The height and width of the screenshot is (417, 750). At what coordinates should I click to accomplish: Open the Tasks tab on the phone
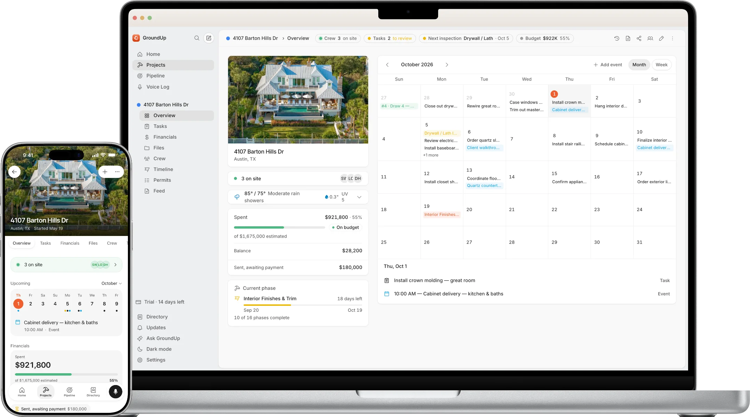pyautogui.click(x=45, y=243)
